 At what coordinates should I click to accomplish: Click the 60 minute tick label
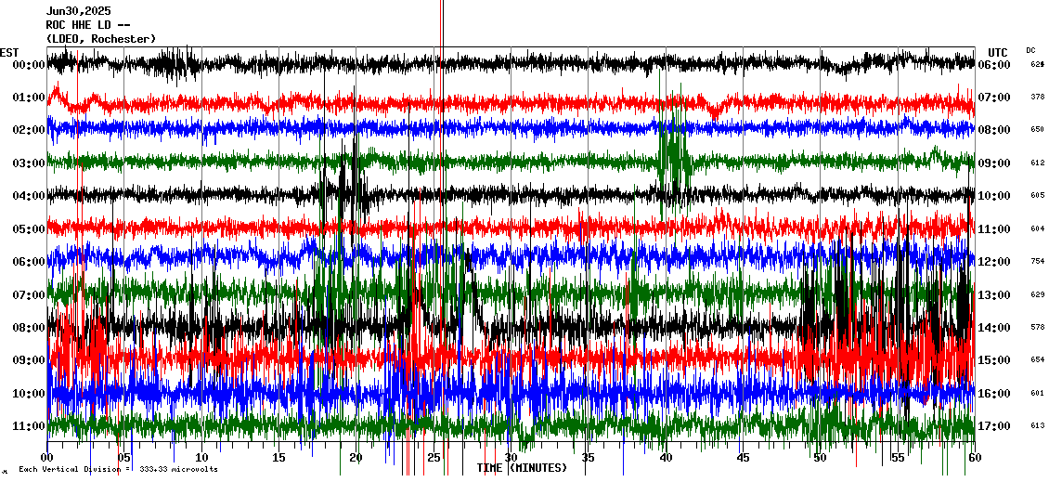point(974,458)
